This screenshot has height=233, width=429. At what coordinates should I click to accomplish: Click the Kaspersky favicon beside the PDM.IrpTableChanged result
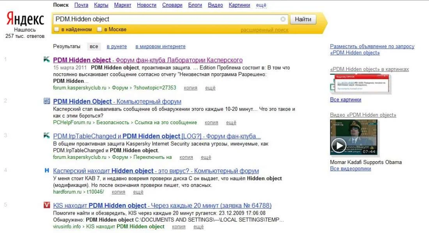[x=47, y=135]
